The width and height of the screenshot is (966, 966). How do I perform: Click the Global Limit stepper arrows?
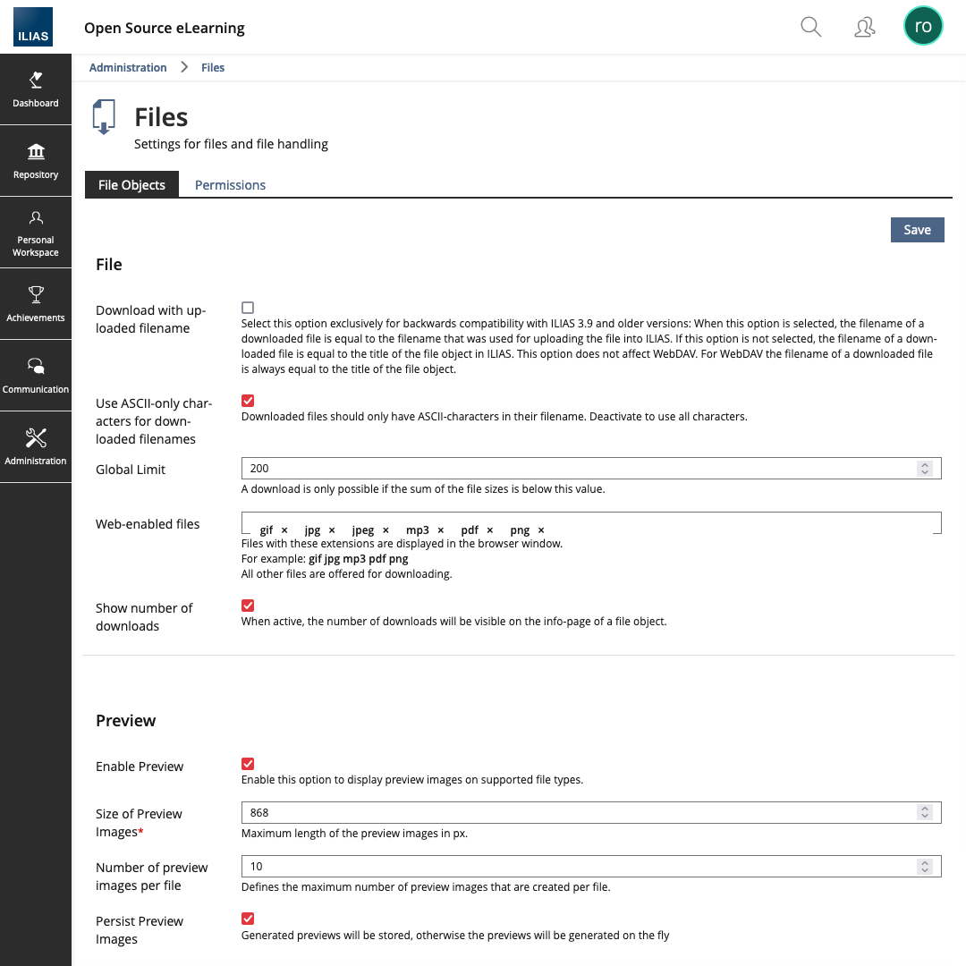click(x=924, y=468)
